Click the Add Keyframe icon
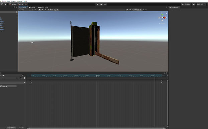Screen dimensions: 208x129 [x=21, y=78]
